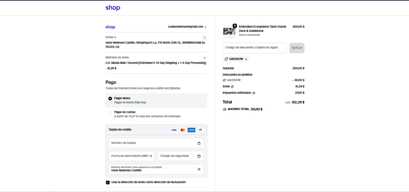
Task: Click the tag icon beside SAVENOW discount line
Action: click(x=224, y=80)
